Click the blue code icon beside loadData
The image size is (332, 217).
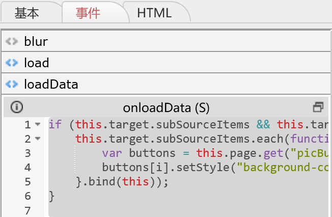coord(11,84)
